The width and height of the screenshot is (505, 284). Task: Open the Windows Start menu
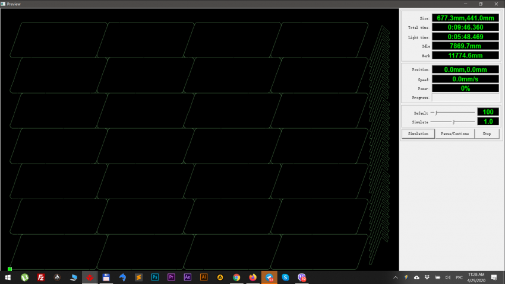[8, 277]
